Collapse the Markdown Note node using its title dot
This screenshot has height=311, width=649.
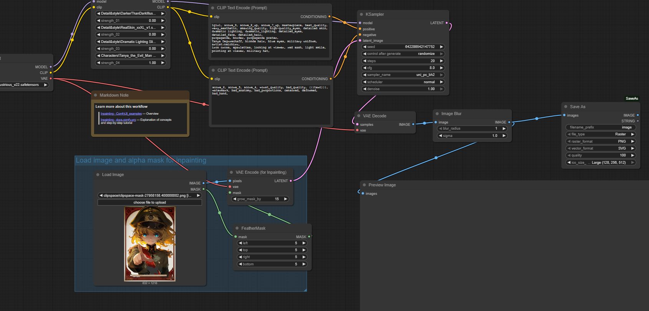point(95,95)
